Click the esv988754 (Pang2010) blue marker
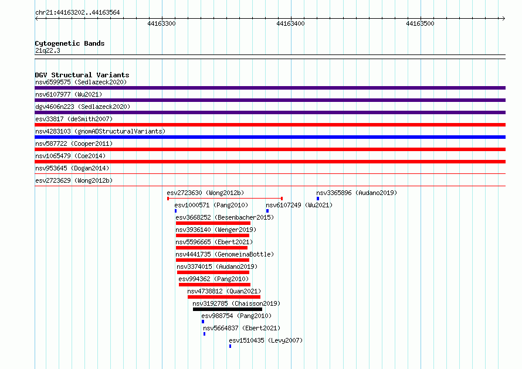The height and width of the screenshot is (369, 522). [203, 322]
